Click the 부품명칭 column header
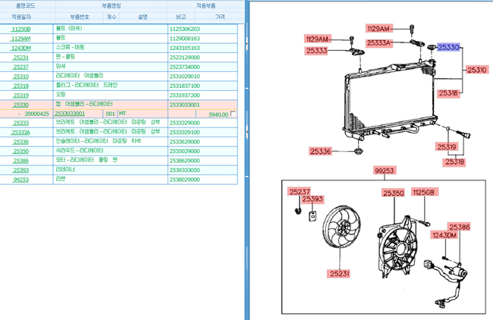493x320 pixels. click(x=111, y=5)
